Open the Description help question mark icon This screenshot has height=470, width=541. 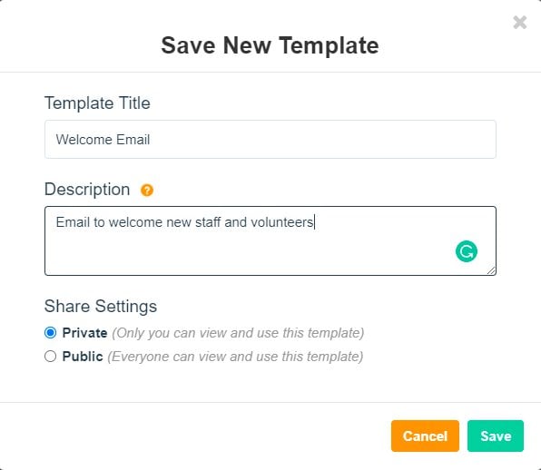click(x=147, y=190)
